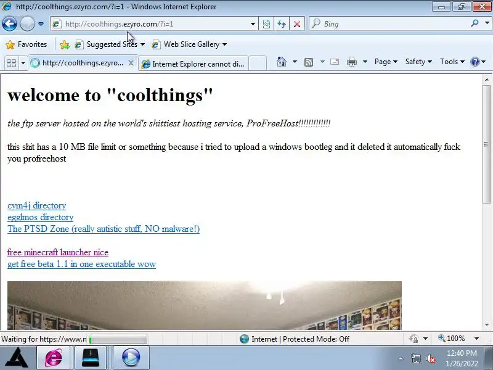Click the scrollbar up arrow

(x=487, y=80)
